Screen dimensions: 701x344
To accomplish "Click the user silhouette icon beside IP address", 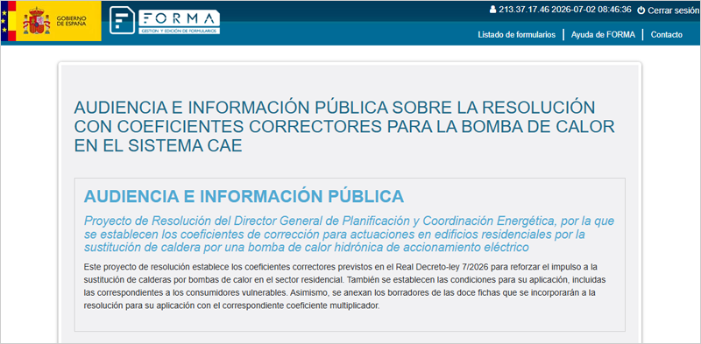I will pyautogui.click(x=493, y=10).
